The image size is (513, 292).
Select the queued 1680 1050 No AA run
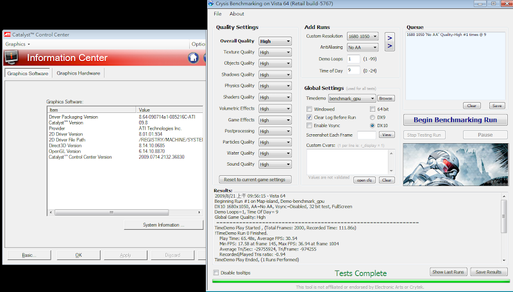click(446, 35)
